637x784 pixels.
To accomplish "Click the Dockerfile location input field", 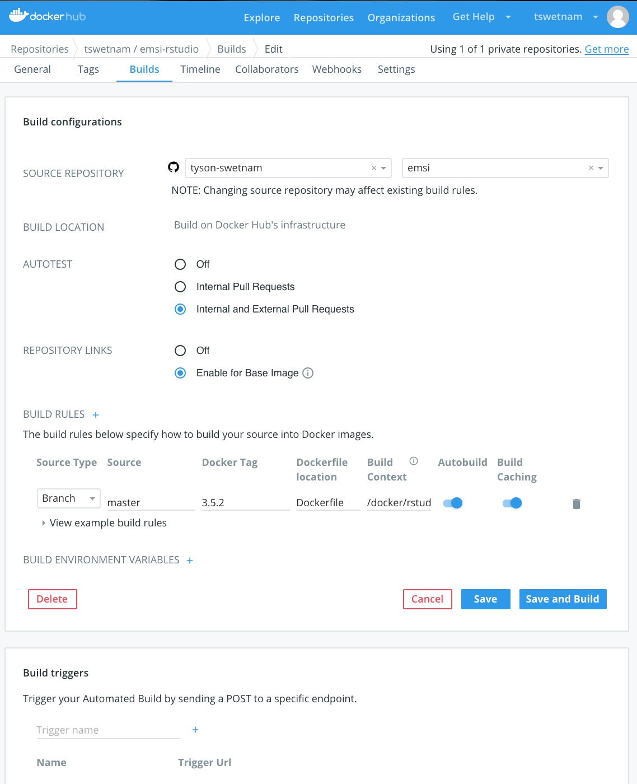I will [x=328, y=503].
